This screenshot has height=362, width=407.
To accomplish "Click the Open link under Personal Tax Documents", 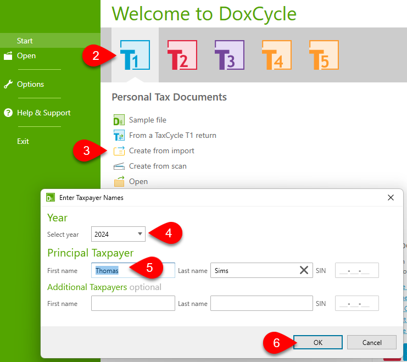I will point(138,181).
